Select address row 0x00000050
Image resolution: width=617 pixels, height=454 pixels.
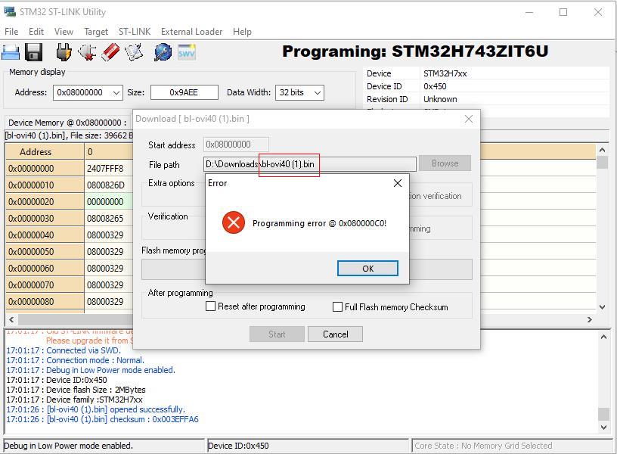pyautogui.click(x=45, y=252)
